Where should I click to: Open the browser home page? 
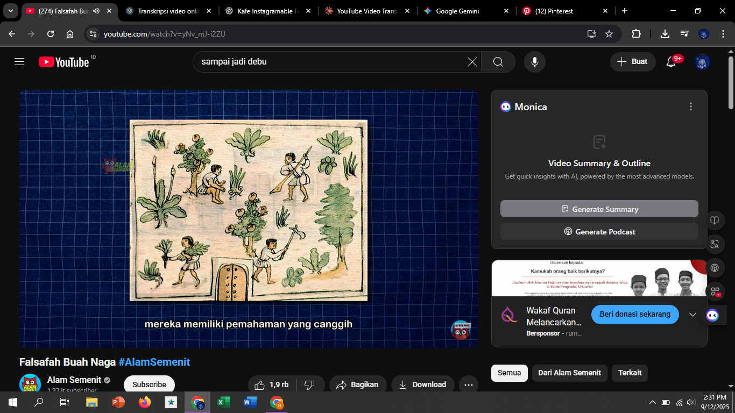pyautogui.click(x=70, y=34)
